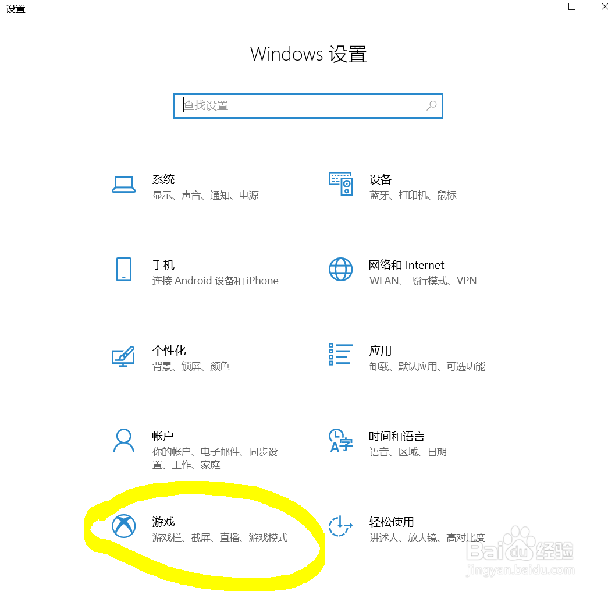Open the Network globe icon
This screenshot has width=608, height=591.
pyautogui.click(x=341, y=269)
